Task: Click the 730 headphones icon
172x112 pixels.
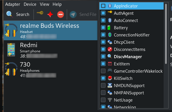Action: point(11,69)
